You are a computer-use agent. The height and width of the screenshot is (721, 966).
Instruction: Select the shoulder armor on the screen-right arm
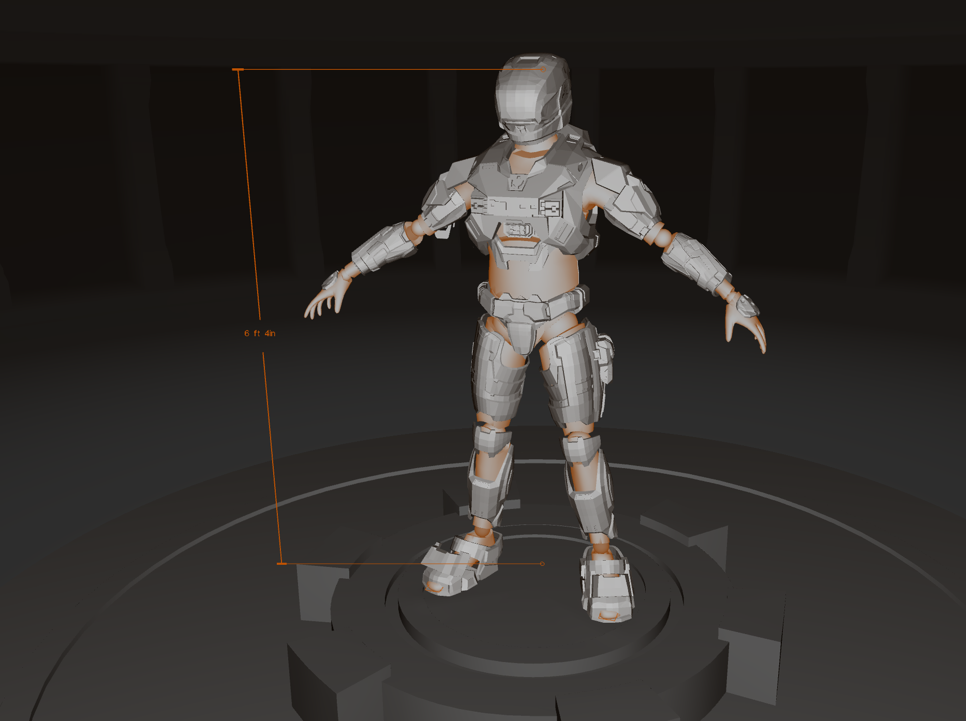[x=626, y=199]
